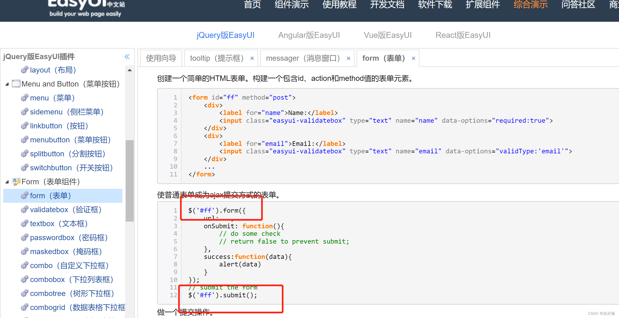Open menu（菜单）in the plugin tree
The width and height of the screenshot is (619, 318).
(52, 98)
